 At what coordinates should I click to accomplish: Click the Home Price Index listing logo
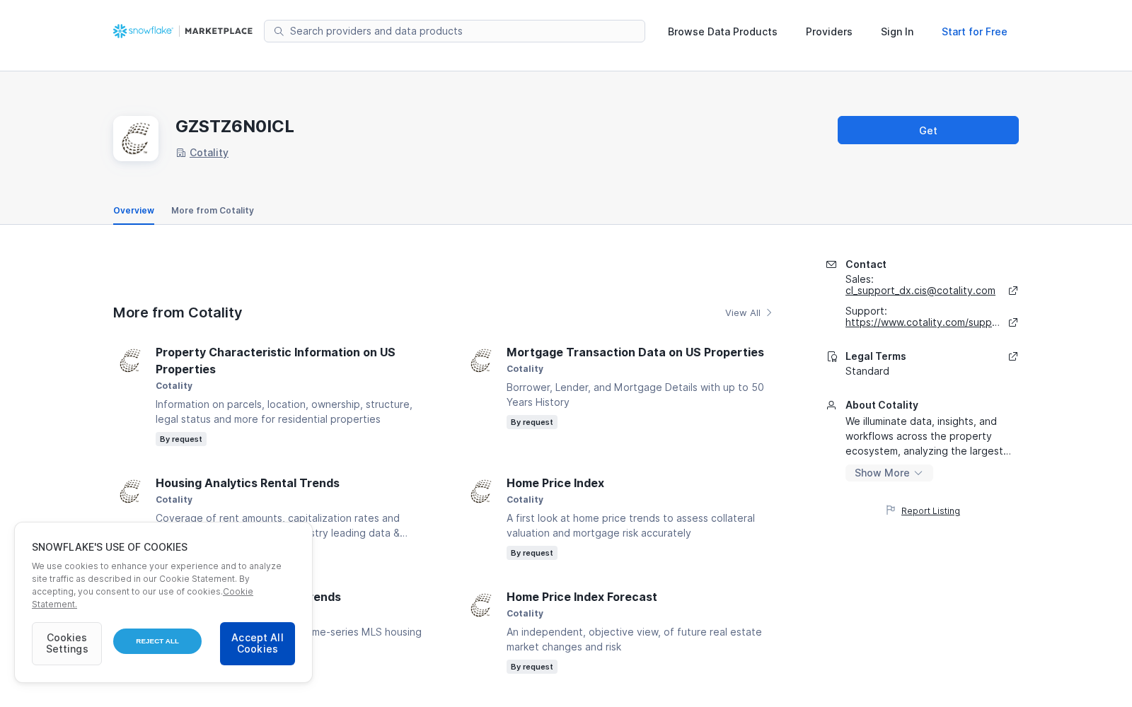click(x=481, y=491)
